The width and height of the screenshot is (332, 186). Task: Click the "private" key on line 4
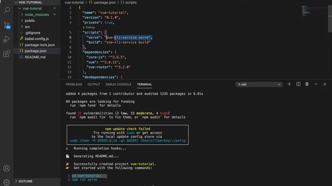91,23
